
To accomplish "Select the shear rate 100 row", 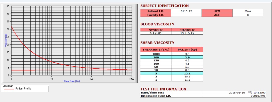I will coord(172,64).
